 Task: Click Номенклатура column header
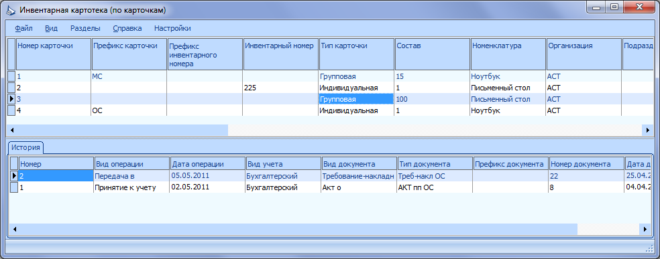pyautogui.click(x=508, y=54)
